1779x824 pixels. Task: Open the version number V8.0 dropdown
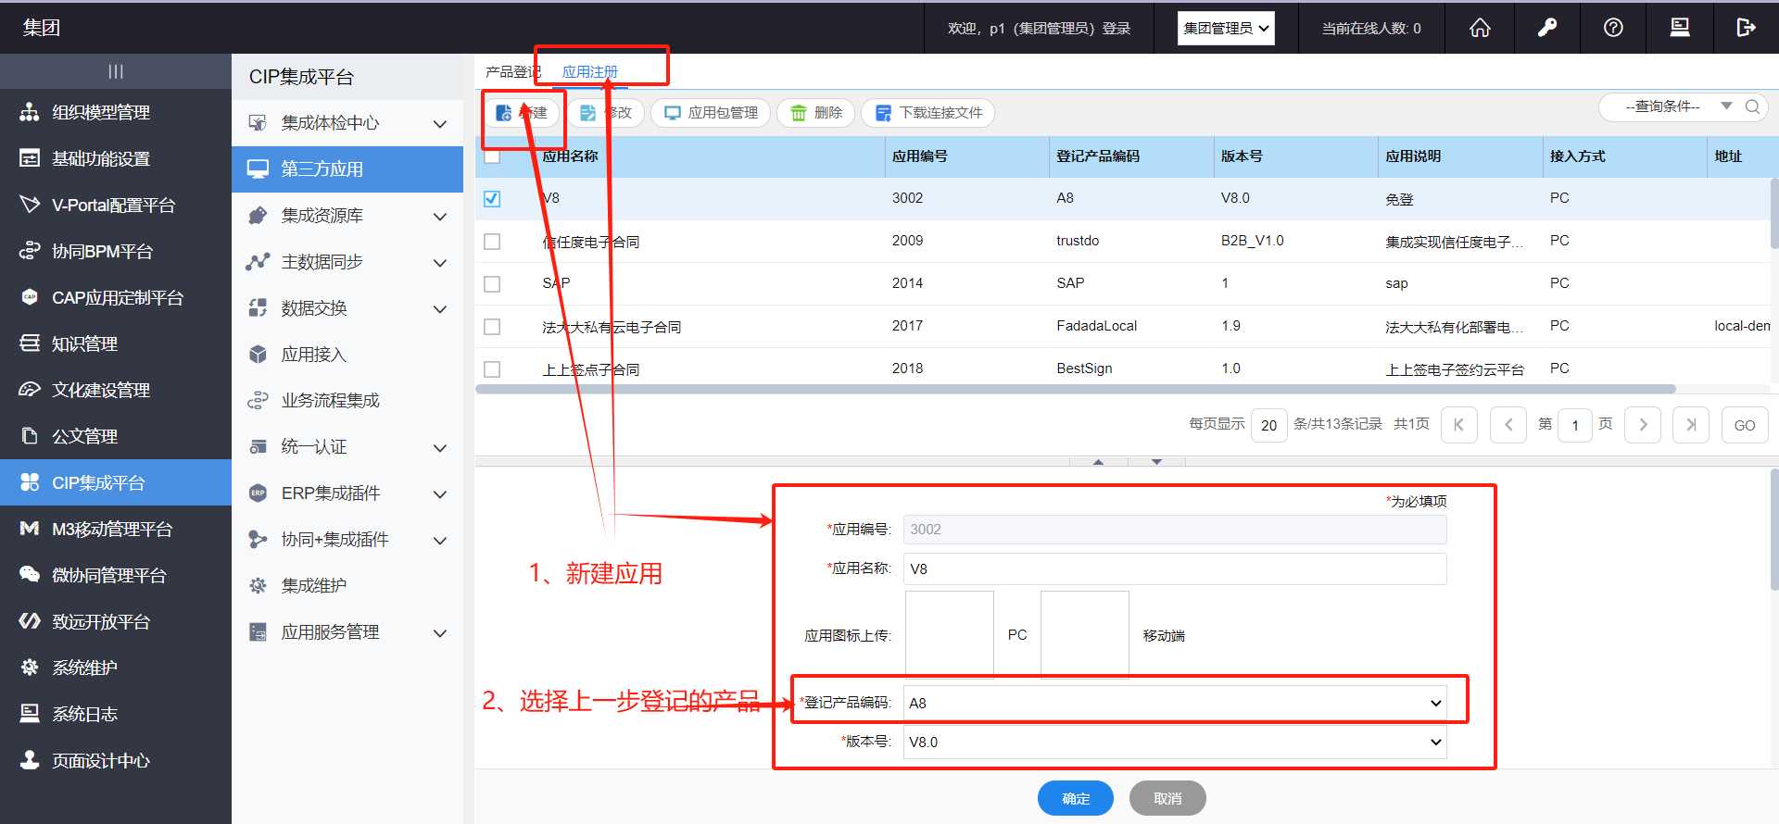pos(1175,742)
